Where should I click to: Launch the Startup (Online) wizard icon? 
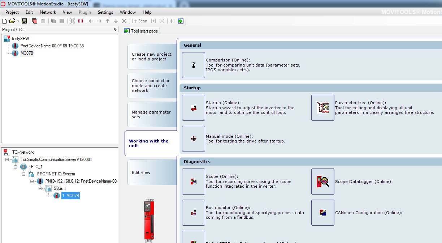point(194,108)
